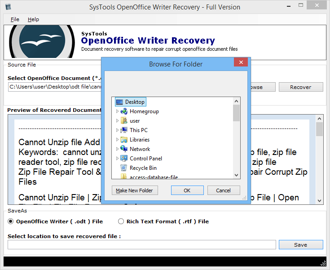Expand the Control Panel node
Image resolution: width=330 pixels, height=270 pixels.
[117, 159]
